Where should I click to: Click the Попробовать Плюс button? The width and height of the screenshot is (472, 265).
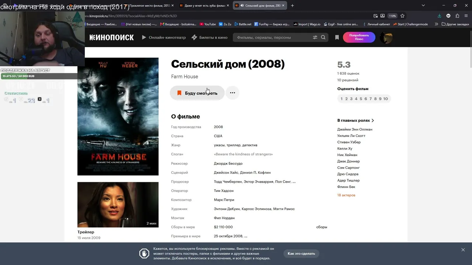pyautogui.click(x=359, y=38)
